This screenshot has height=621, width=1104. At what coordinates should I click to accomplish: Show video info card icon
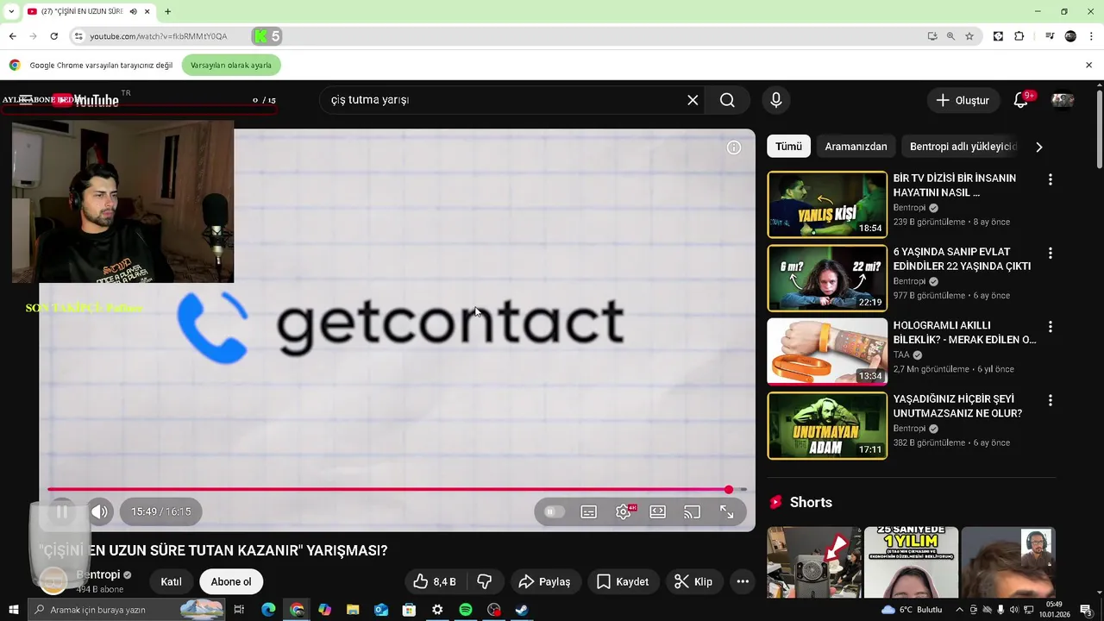tap(734, 147)
